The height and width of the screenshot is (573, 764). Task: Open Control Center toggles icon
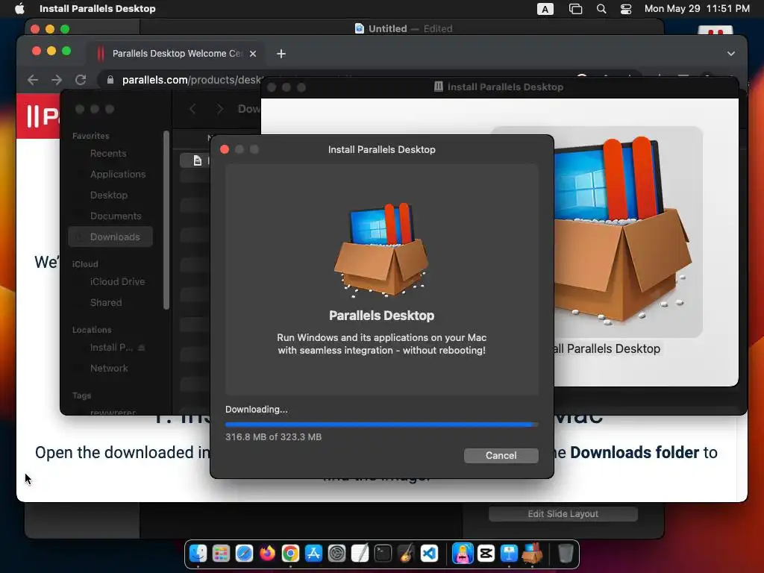pos(626,9)
